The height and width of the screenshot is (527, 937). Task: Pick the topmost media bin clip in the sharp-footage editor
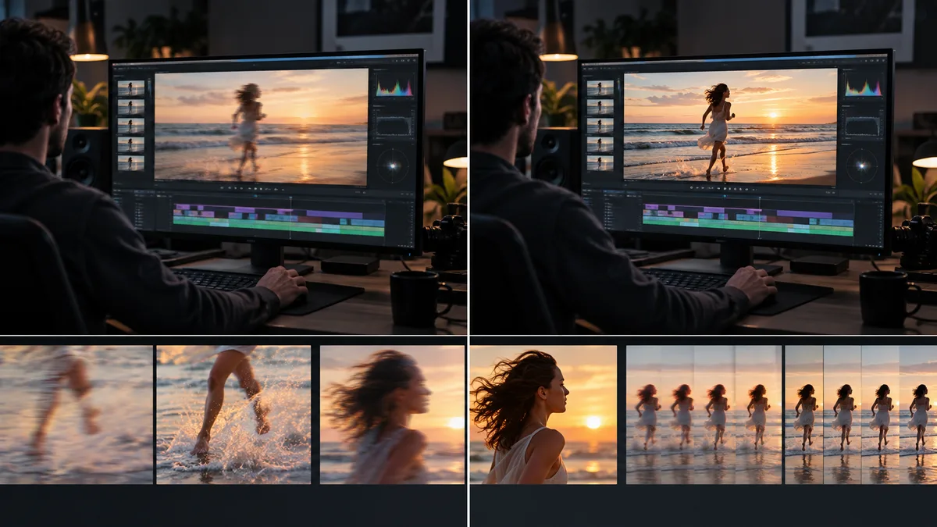click(x=600, y=88)
